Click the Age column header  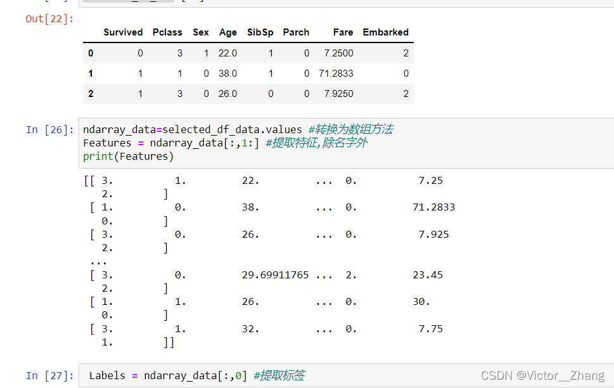pos(228,32)
